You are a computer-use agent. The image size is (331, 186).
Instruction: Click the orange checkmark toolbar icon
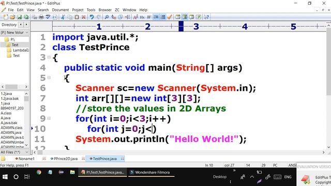(x=170, y=17)
